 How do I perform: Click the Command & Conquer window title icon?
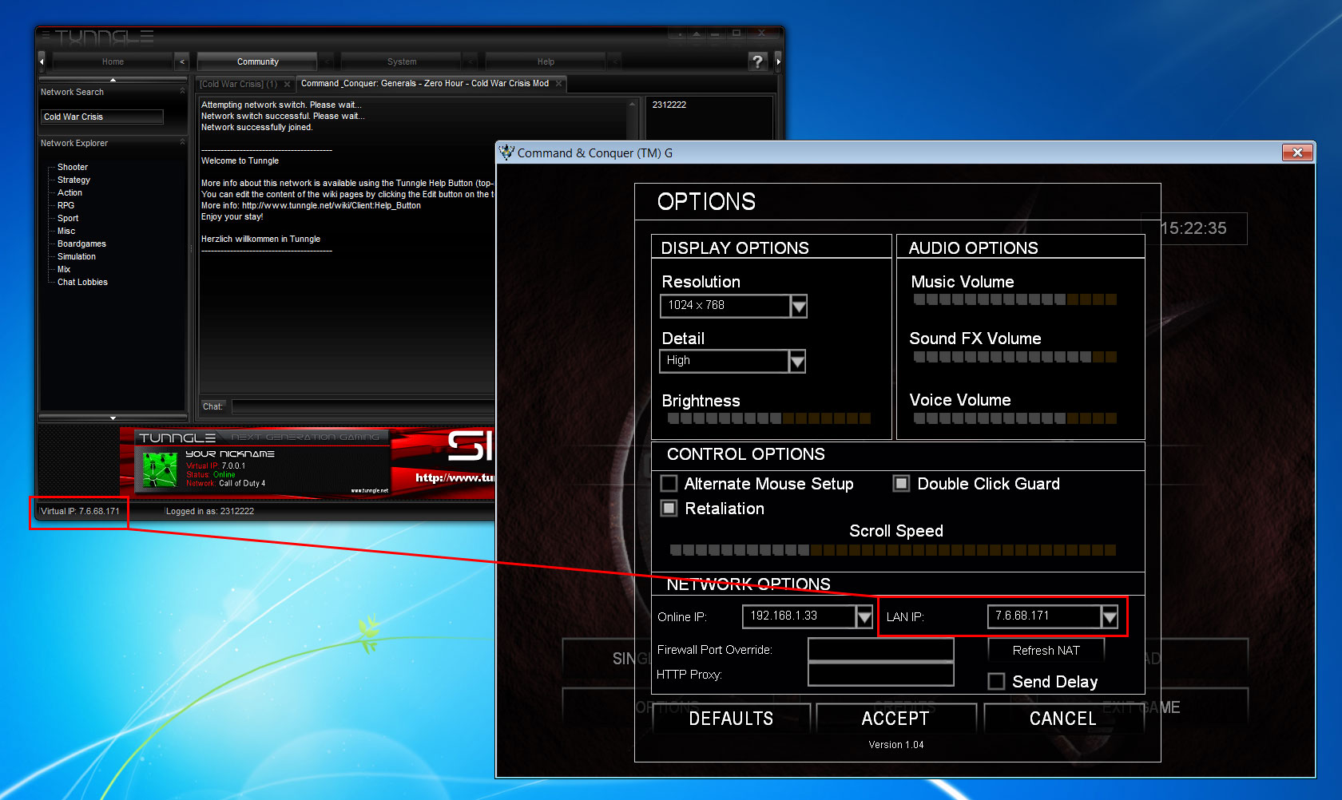tap(506, 152)
